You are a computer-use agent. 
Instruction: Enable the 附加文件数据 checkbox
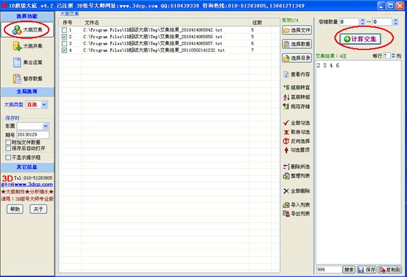pyautogui.click(x=7, y=142)
